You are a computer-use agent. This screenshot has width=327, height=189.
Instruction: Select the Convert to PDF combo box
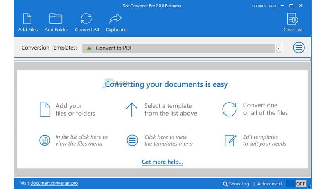179,48
